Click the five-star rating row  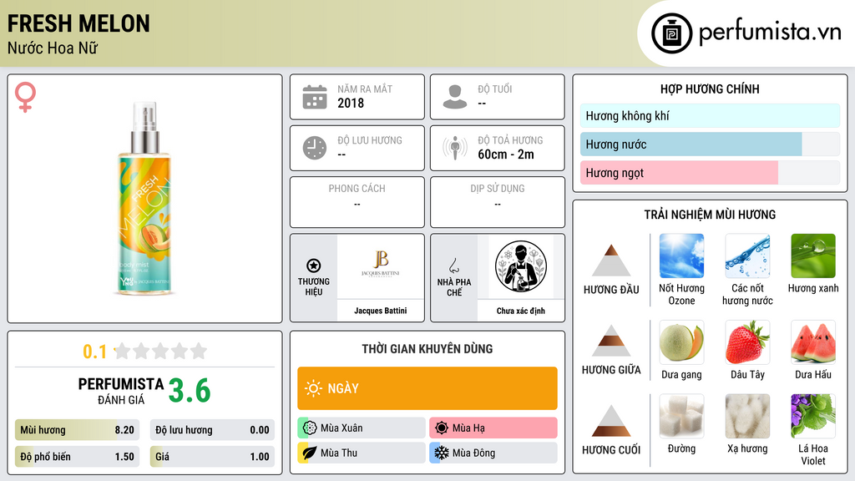click(160, 352)
